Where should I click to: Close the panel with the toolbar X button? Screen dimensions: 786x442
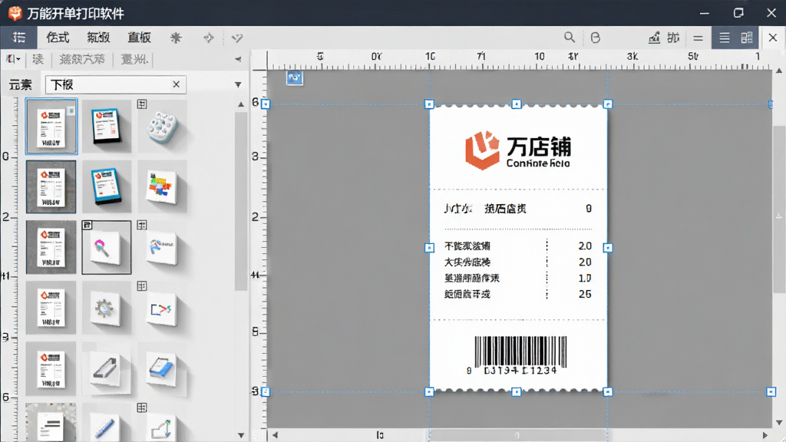[772, 38]
